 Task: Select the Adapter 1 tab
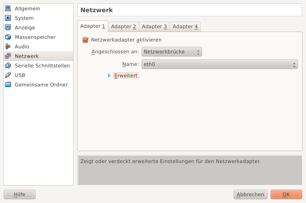(93, 26)
